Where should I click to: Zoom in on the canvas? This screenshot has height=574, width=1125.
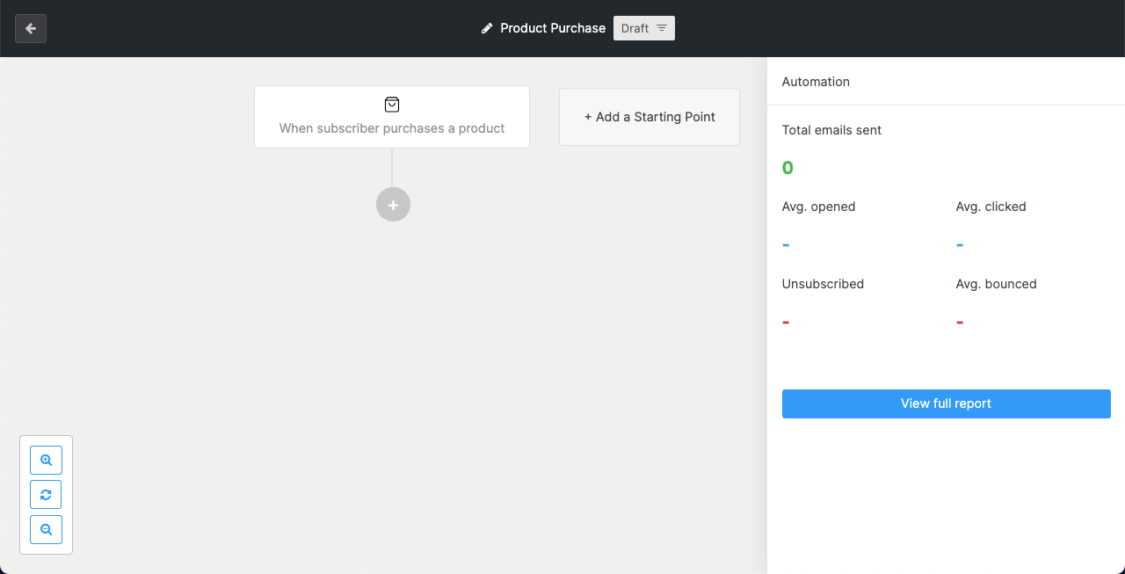point(46,460)
